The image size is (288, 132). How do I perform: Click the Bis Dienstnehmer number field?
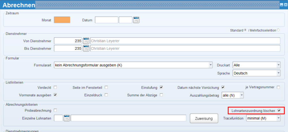click(68, 48)
